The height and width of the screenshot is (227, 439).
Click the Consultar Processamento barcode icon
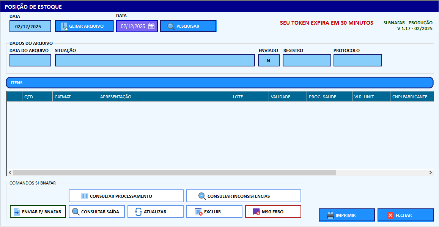pyautogui.click(x=85, y=196)
